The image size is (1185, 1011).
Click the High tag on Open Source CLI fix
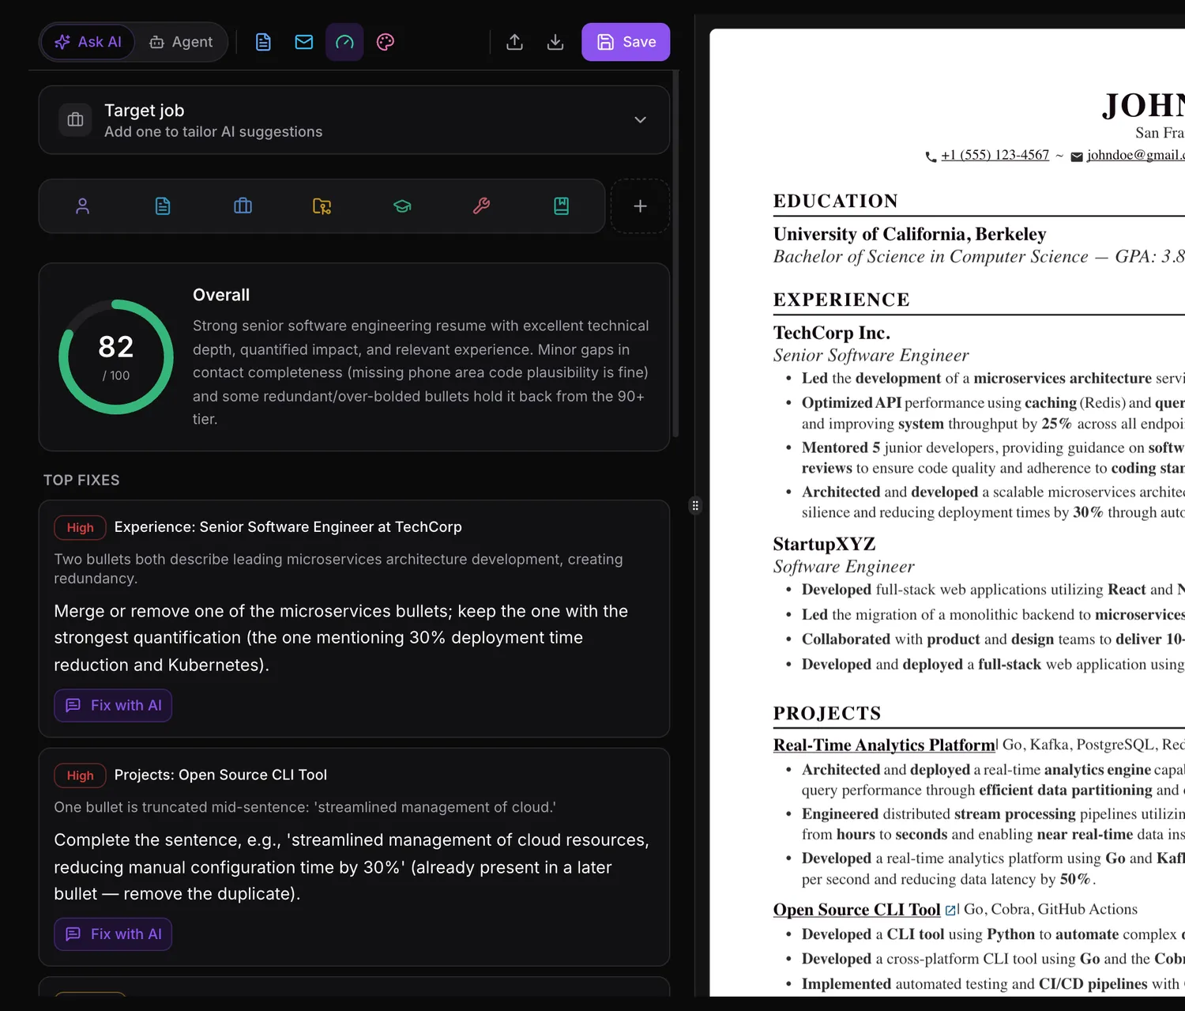coord(80,775)
